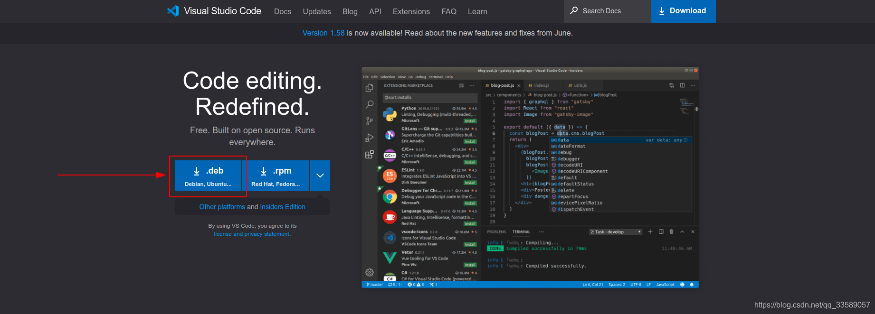Open the API navigation link
Screen dimensions: 875x314
(375, 11)
